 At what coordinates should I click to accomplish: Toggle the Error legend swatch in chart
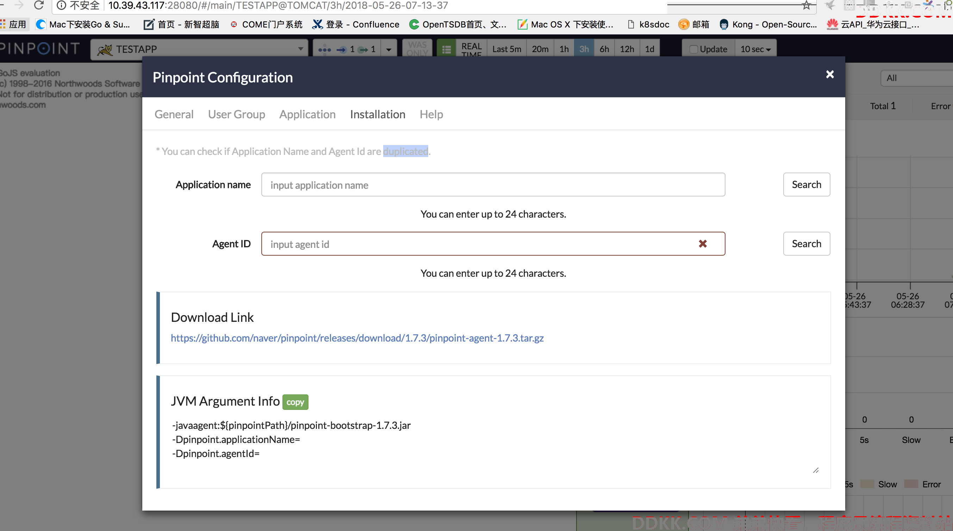point(911,484)
